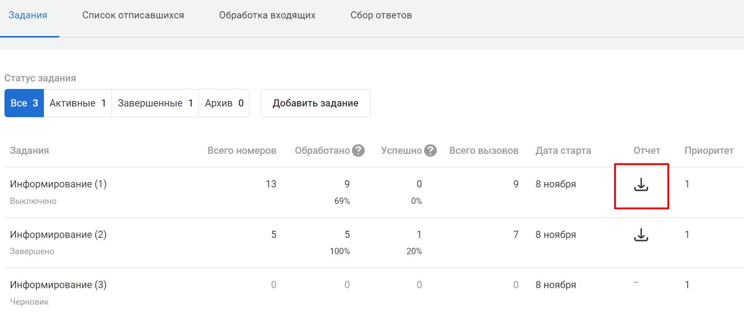Go to Обработка входящих tab
This screenshot has height=322, width=744.
267,15
